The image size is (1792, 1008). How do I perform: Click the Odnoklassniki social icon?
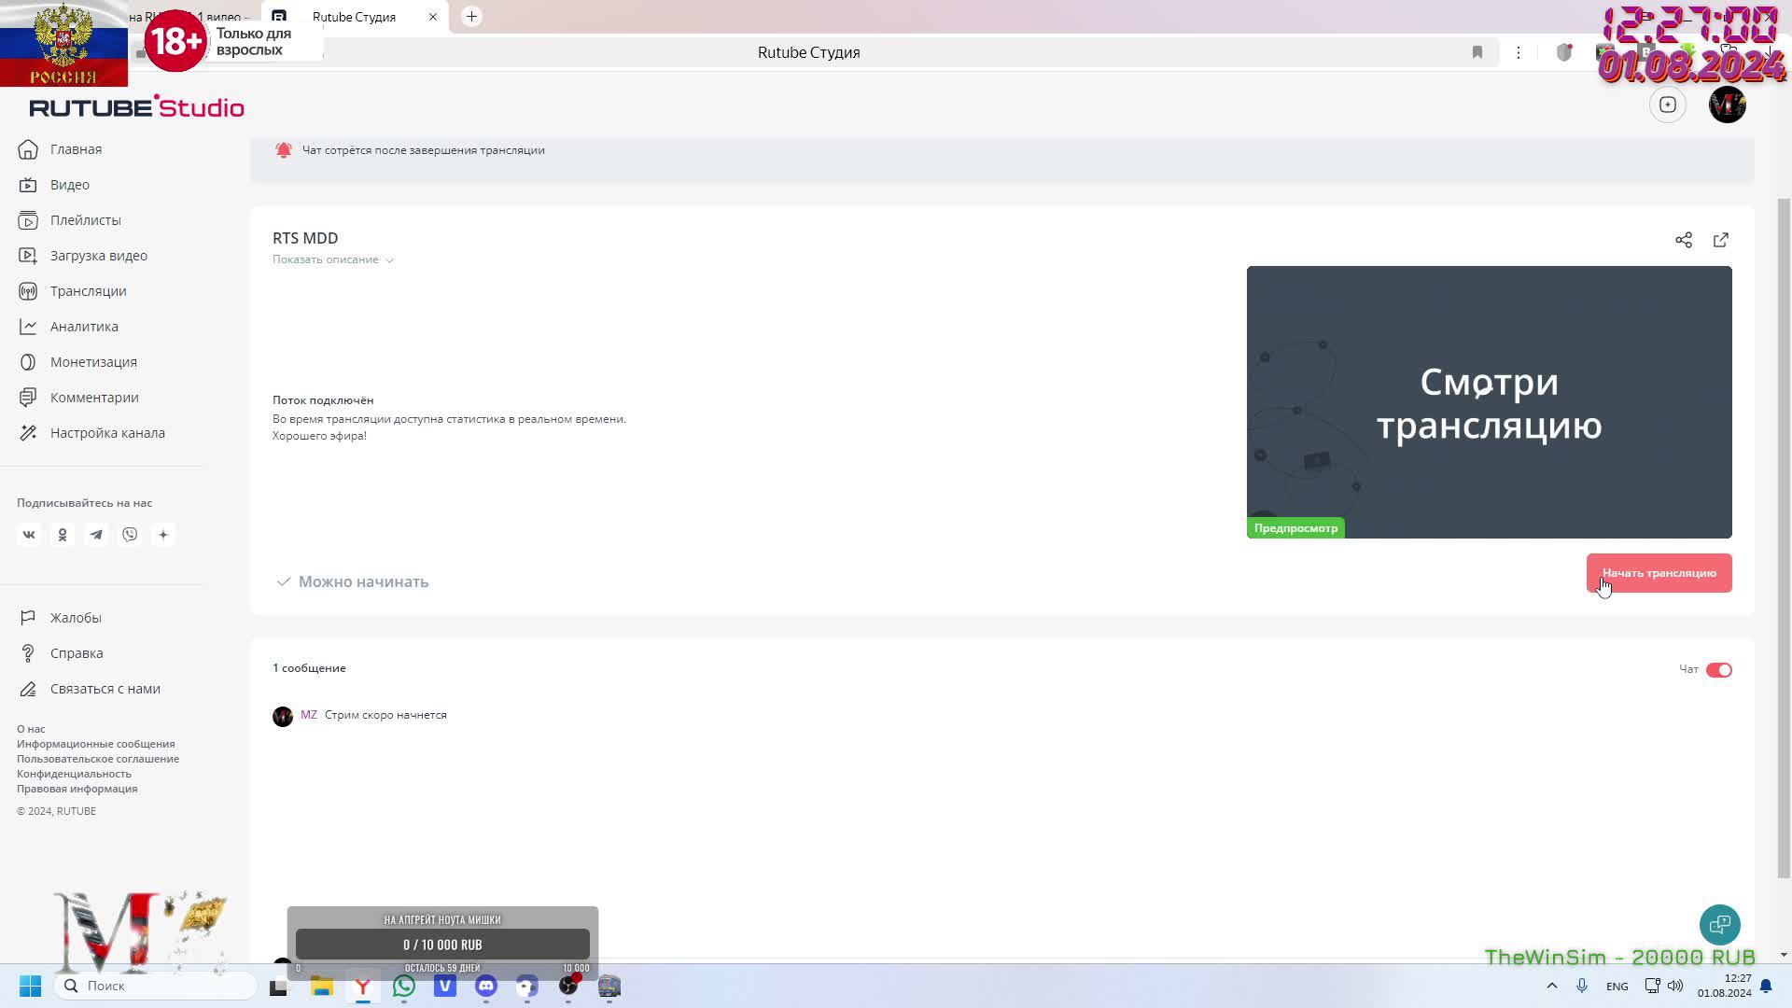click(63, 535)
